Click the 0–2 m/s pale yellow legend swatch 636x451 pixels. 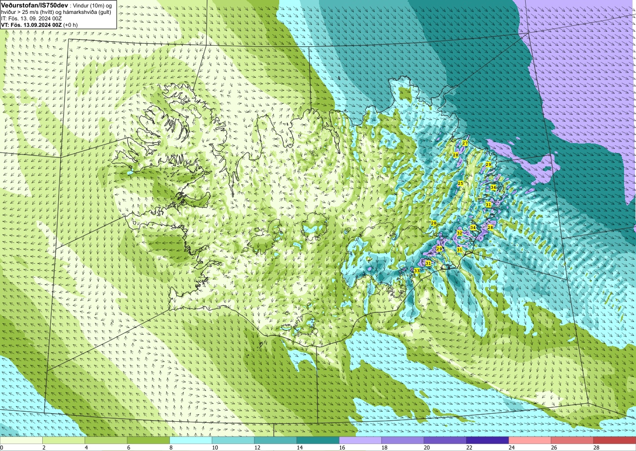tap(21, 440)
